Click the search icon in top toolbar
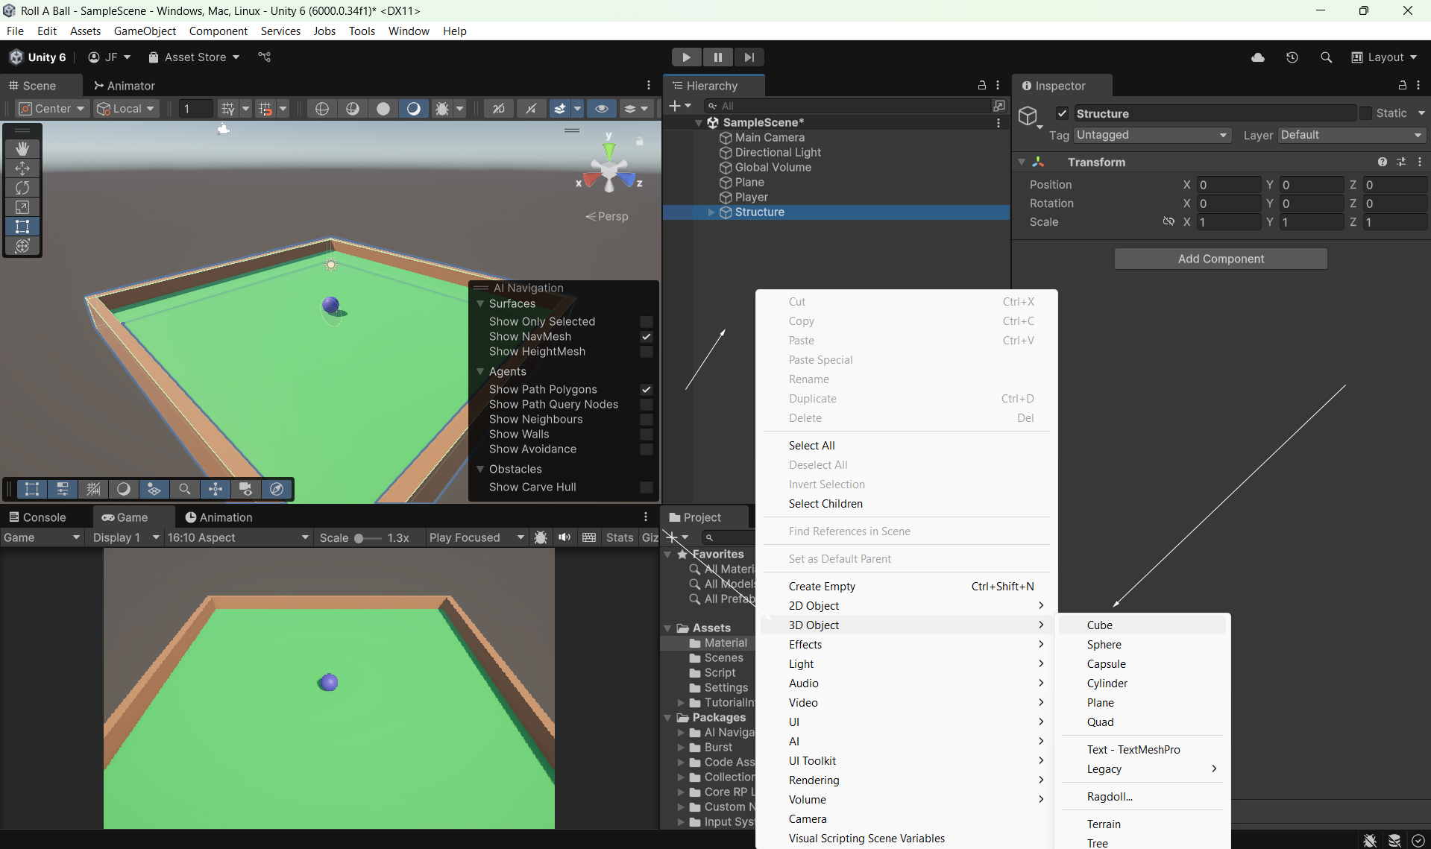This screenshot has height=849, width=1431. 1326,57
